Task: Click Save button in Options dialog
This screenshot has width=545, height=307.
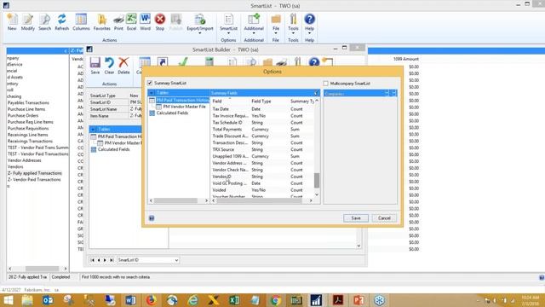Action: click(x=356, y=218)
